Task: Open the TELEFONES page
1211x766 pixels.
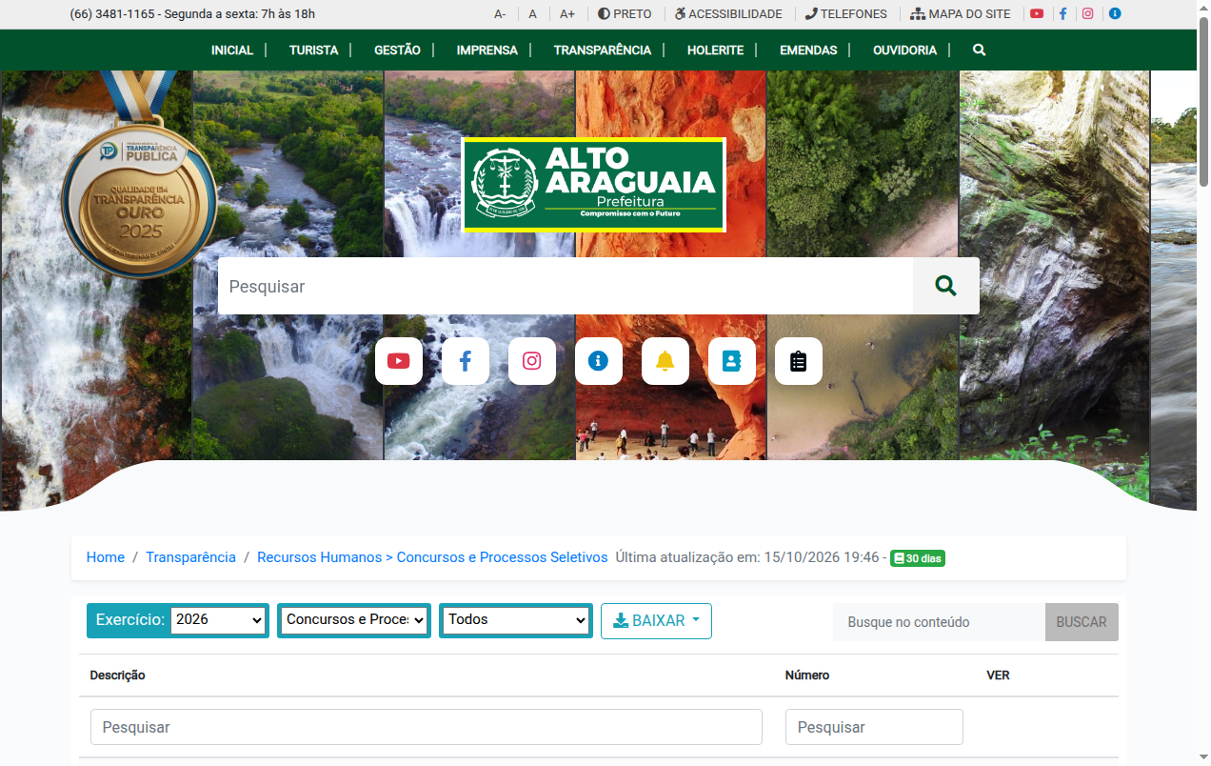Action: click(x=845, y=14)
